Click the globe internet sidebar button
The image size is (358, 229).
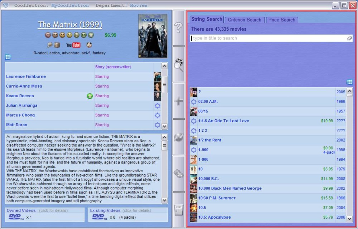click(x=178, y=137)
